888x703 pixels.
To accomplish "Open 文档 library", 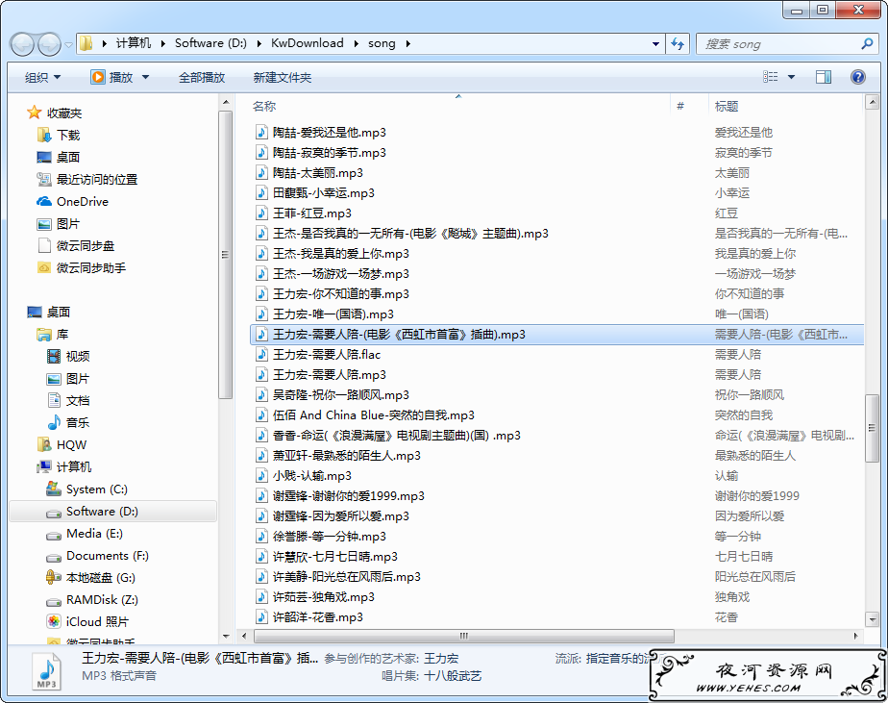I will [x=78, y=400].
